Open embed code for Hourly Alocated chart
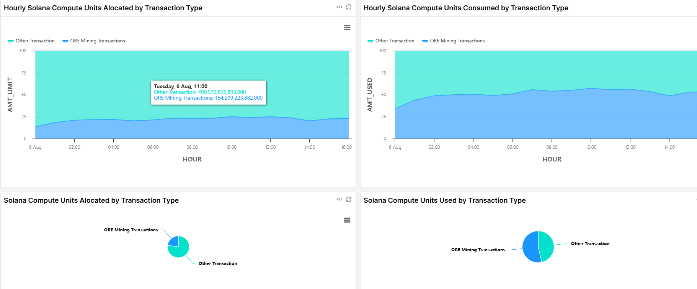 [x=339, y=7]
